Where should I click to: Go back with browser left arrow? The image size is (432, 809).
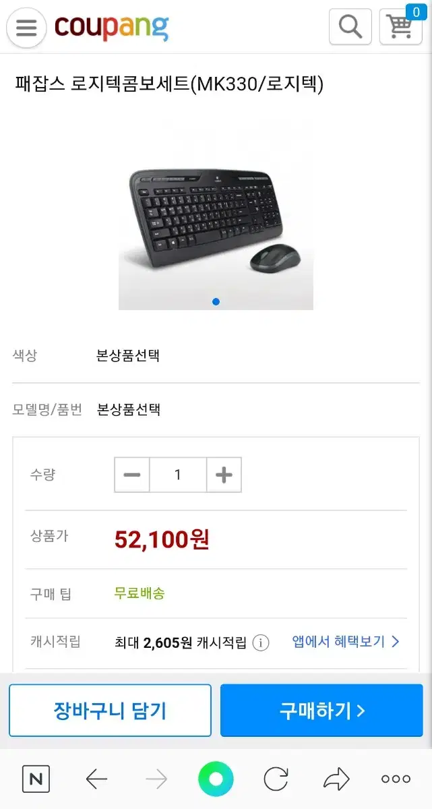pos(96,780)
